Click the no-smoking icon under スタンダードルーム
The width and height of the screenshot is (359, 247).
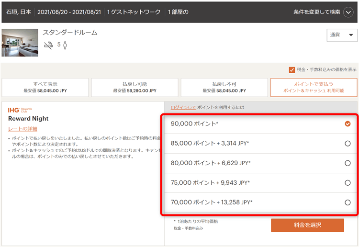(48, 45)
